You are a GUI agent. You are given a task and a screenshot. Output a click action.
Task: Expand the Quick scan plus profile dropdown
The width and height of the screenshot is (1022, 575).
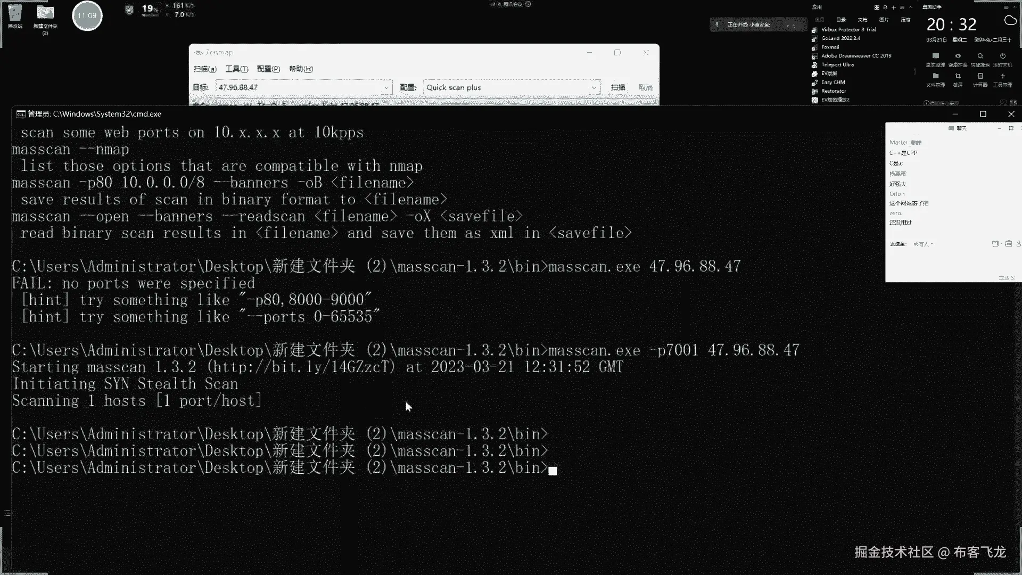pos(594,88)
